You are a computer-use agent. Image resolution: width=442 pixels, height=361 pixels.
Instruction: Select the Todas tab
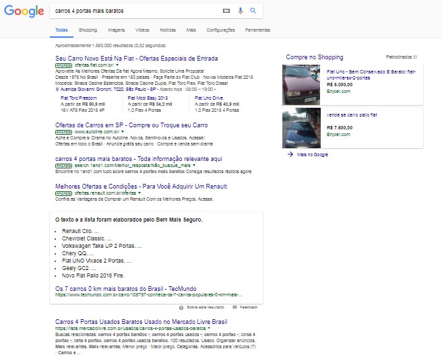[61, 30]
